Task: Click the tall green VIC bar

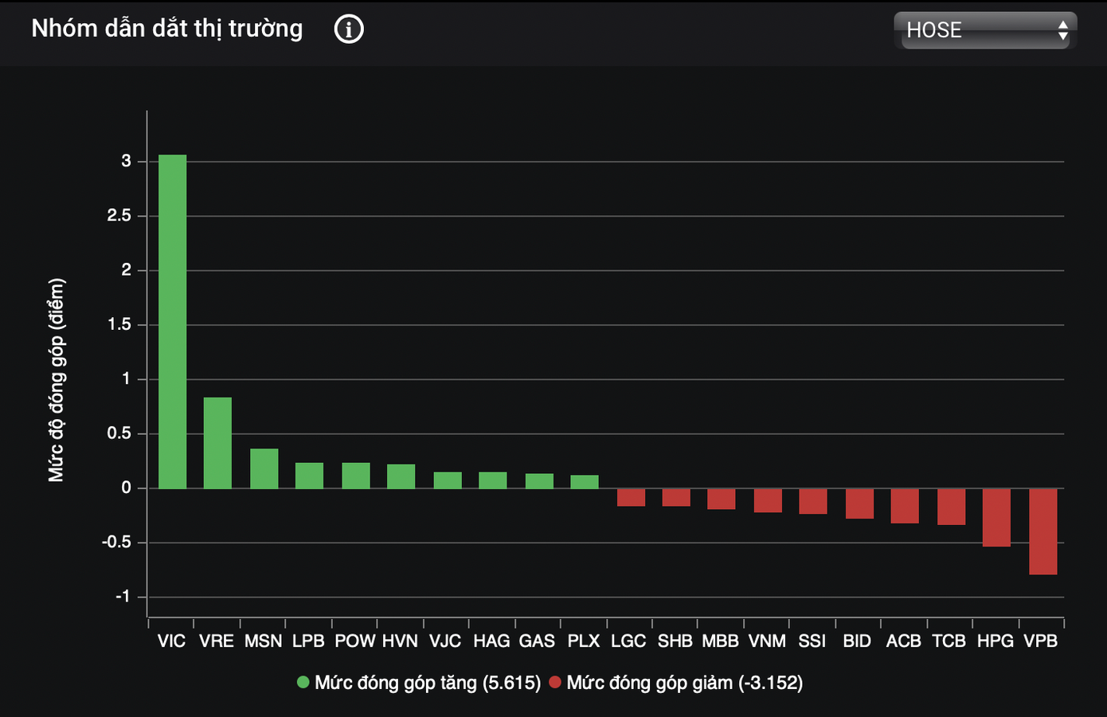Action: click(x=173, y=321)
